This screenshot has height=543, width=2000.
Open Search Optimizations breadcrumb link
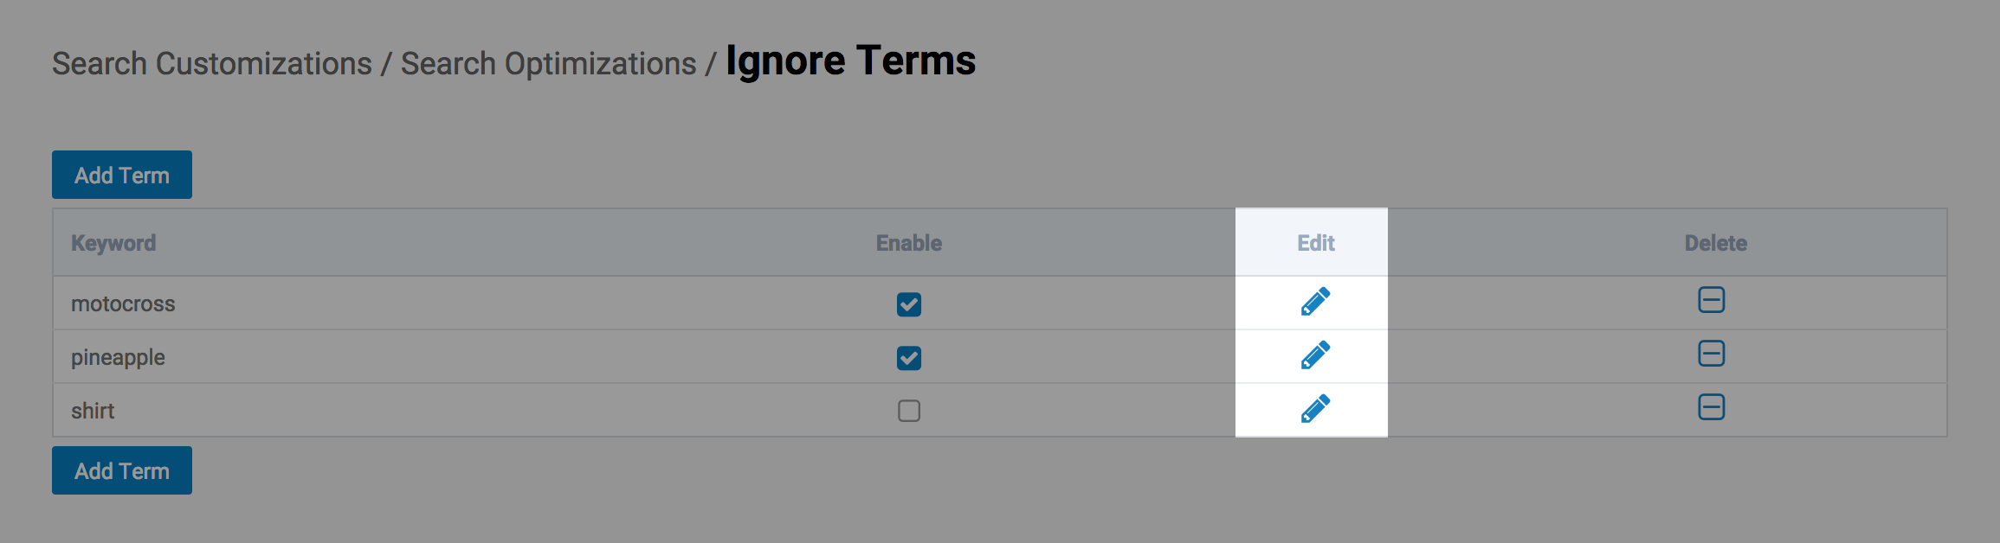548,64
